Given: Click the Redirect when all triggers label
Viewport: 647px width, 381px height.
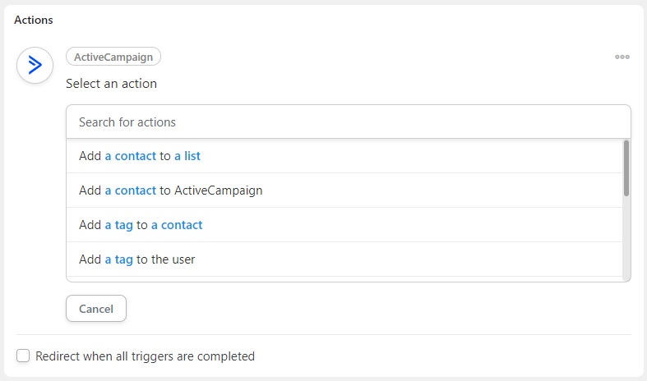Looking at the screenshot, I should [146, 356].
